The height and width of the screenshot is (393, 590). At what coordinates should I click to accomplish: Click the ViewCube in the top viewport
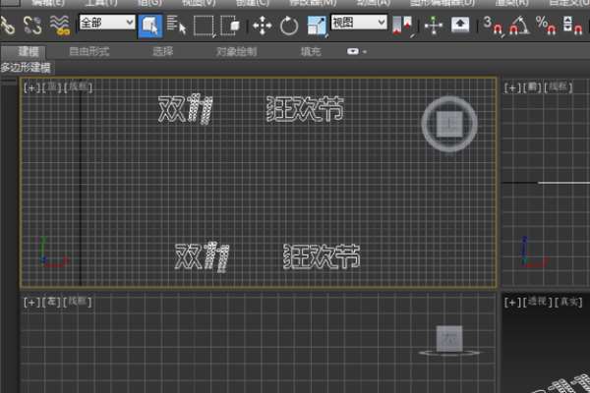[x=449, y=124]
